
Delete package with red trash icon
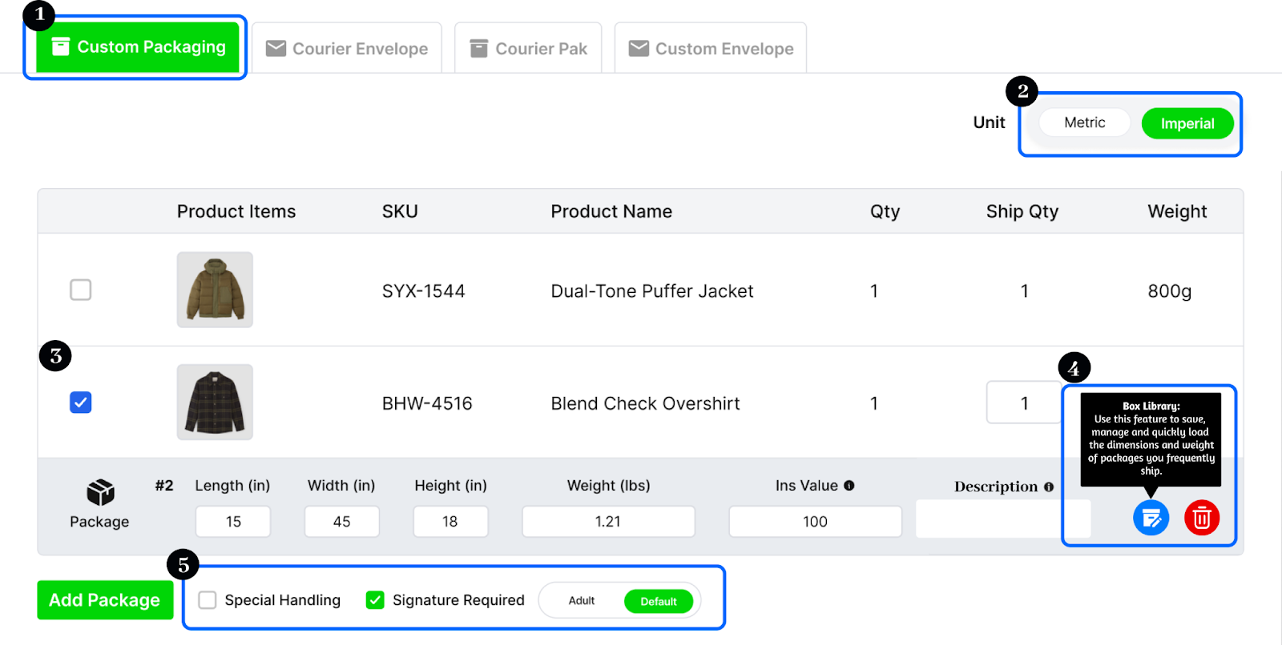pyautogui.click(x=1202, y=519)
